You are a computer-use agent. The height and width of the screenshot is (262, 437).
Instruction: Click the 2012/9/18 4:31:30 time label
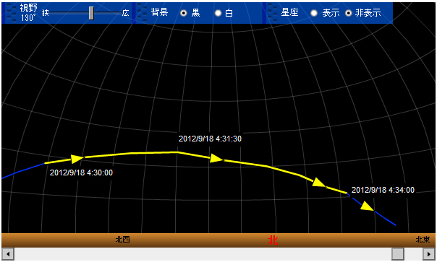210,139
